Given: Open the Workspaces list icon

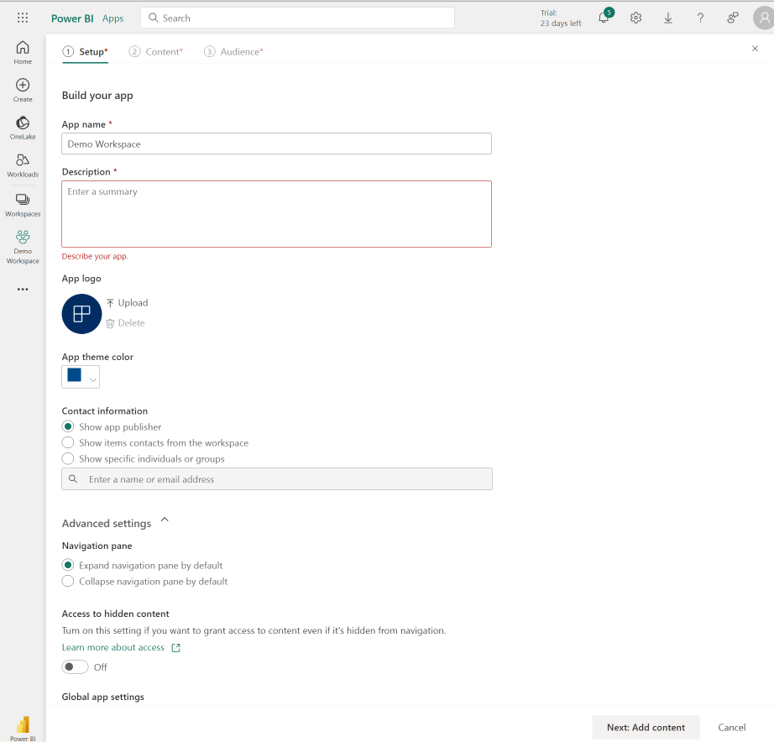Looking at the screenshot, I should [x=23, y=203].
